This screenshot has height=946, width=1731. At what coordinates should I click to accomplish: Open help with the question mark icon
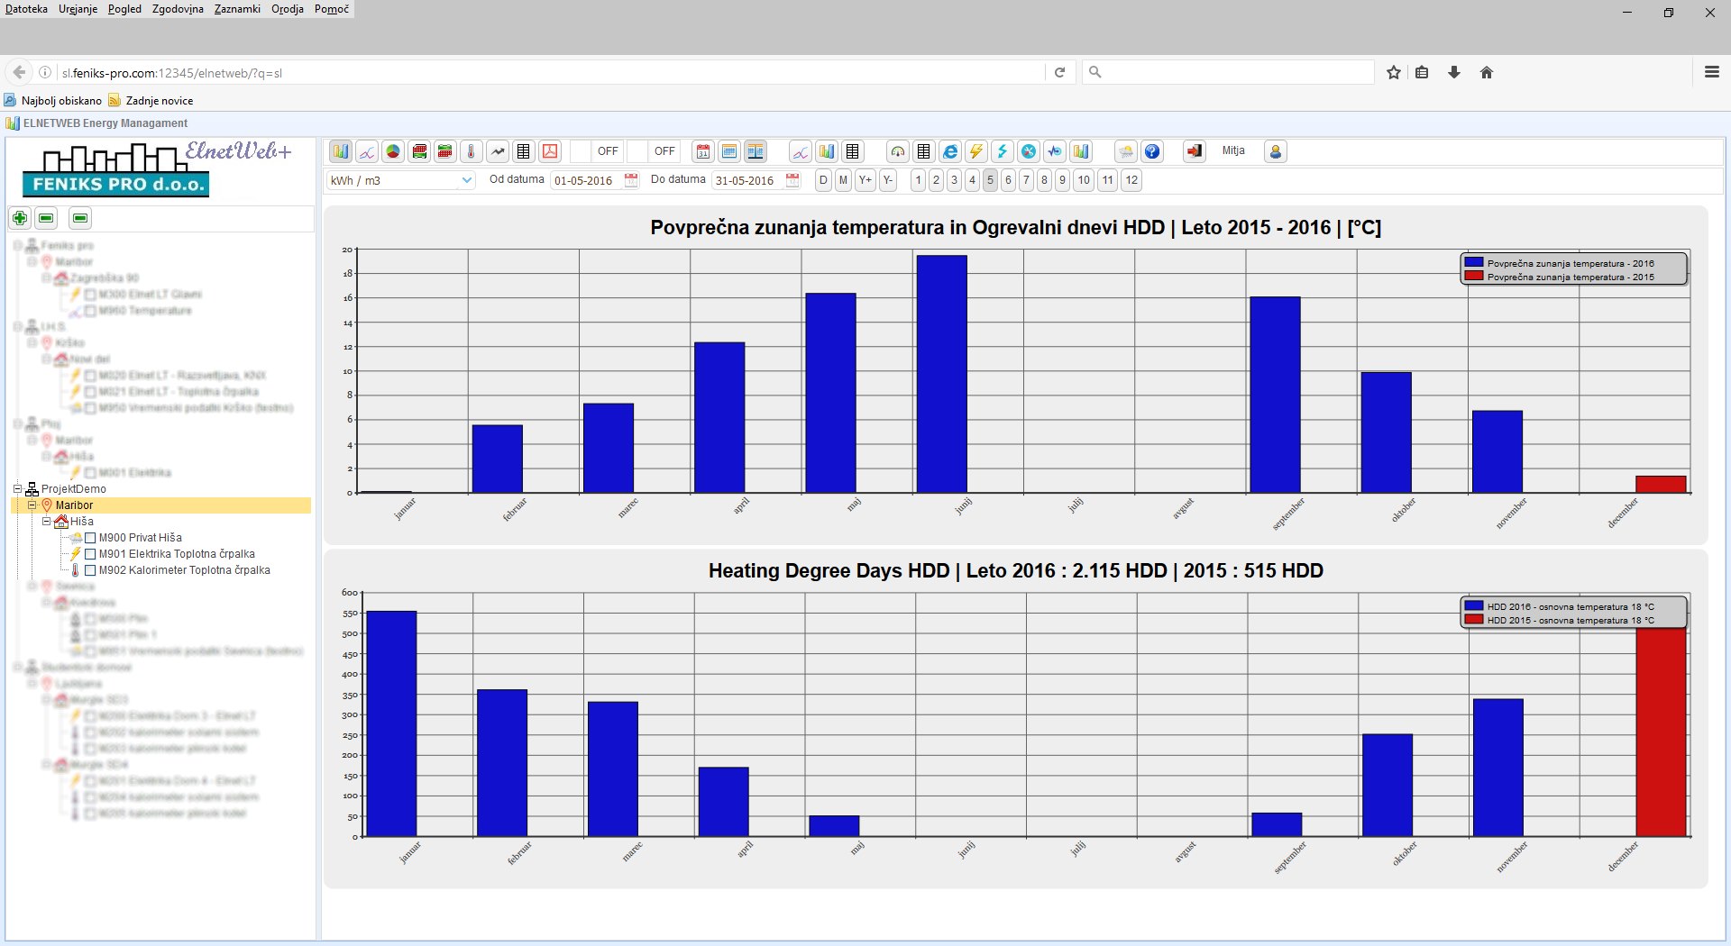[1151, 151]
